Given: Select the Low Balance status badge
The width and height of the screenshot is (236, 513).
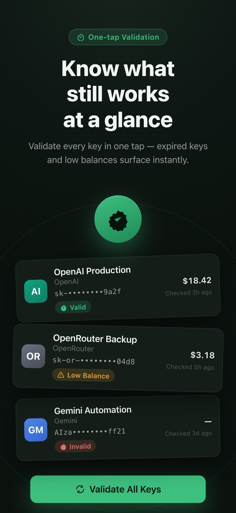Looking at the screenshot, I should coord(83,375).
